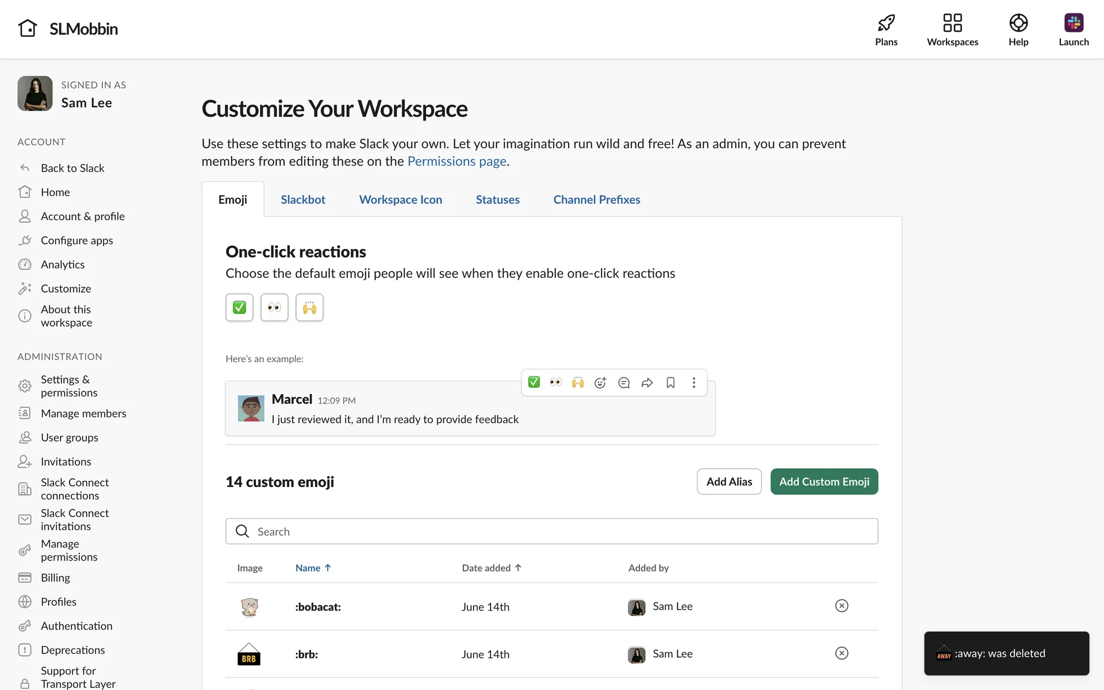This screenshot has width=1104, height=690.
Task: Click the Plans rocket icon
Action: 886,23
